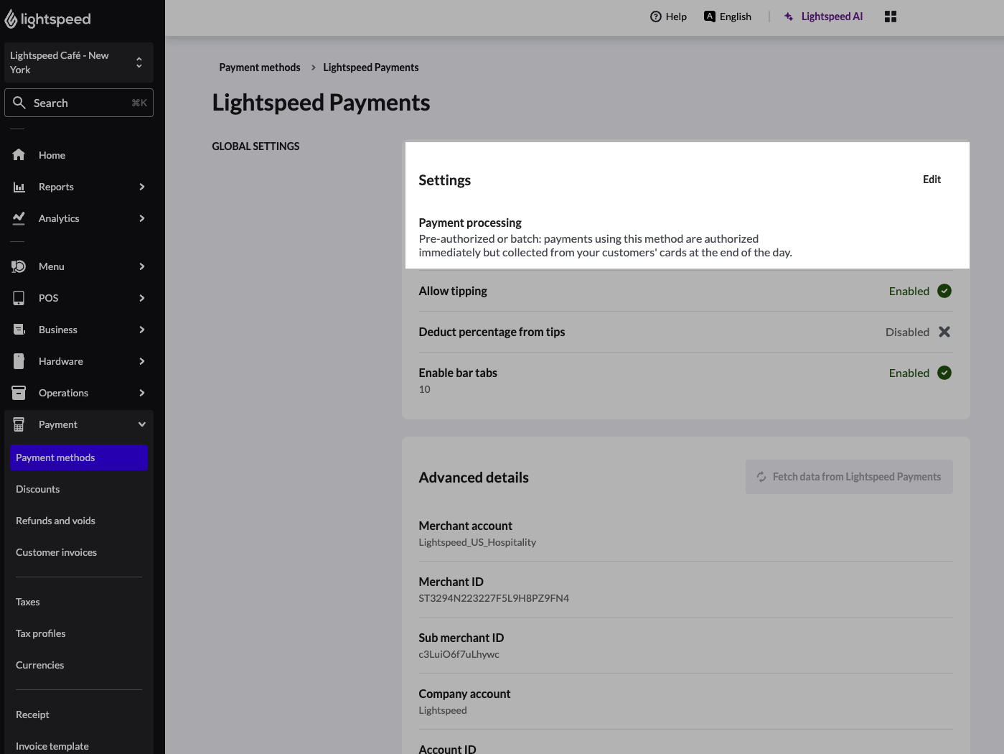The image size is (1004, 754).
Task: Expand the POS submenu chevron
Action: tap(142, 298)
